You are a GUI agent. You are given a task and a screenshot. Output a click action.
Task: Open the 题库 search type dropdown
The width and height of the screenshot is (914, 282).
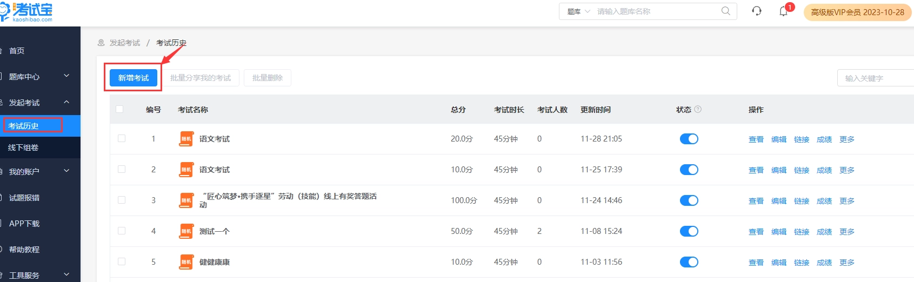click(578, 11)
